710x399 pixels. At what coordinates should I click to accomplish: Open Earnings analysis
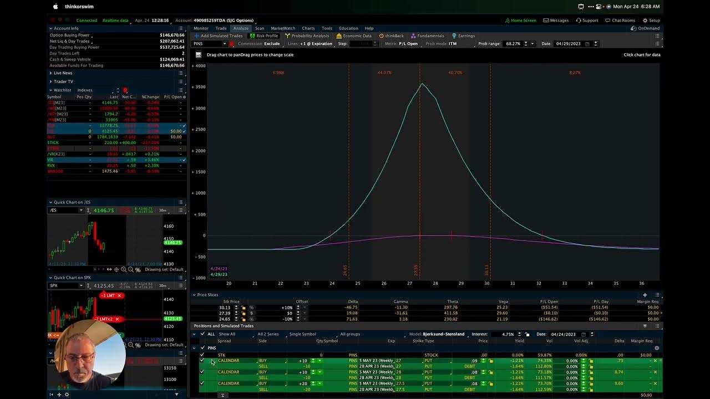coord(463,36)
